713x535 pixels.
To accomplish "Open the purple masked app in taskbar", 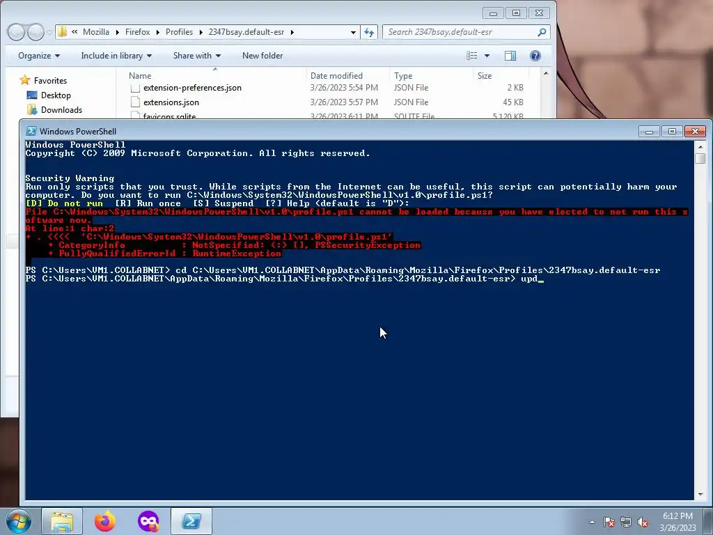I will (148, 521).
